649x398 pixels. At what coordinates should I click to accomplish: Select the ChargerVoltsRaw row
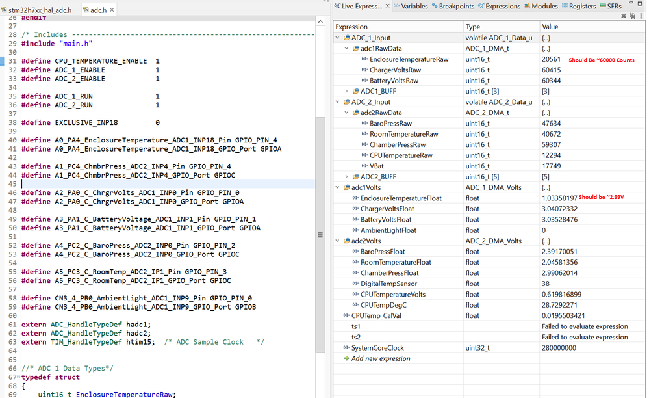(489, 70)
